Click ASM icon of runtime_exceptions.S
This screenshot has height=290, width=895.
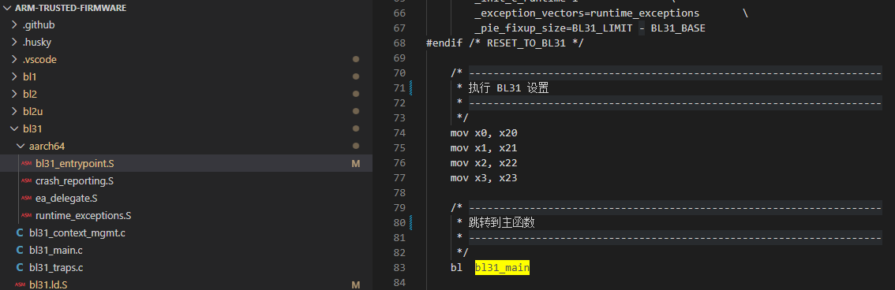tap(26, 215)
